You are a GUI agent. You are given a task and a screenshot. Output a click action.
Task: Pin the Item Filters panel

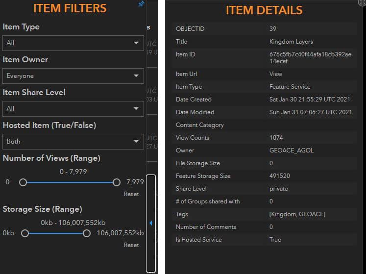[x=141, y=4]
